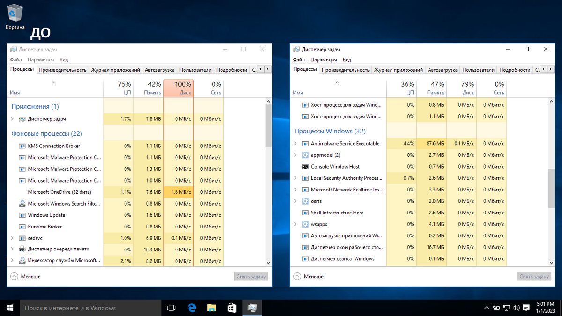The image size is (562, 316).
Task: Switch to Пользователи tab in left window
Action: 195,70
